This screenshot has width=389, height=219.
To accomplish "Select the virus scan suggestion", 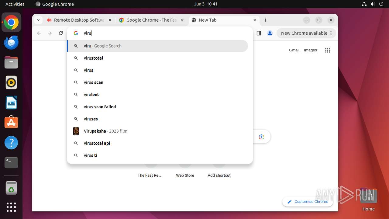I will (157, 82).
